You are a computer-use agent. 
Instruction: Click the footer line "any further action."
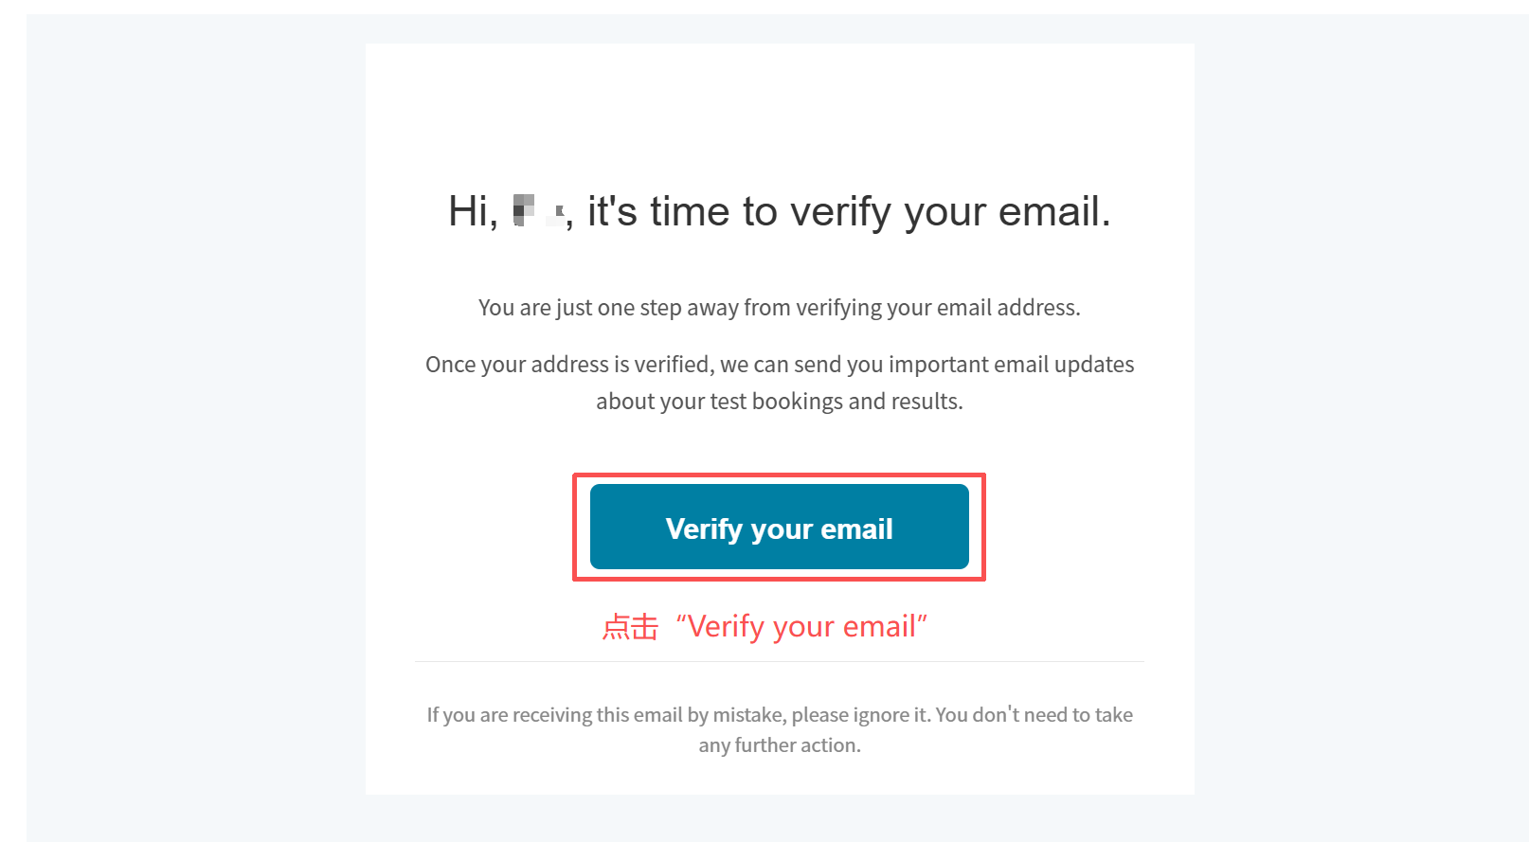[779, 745]
